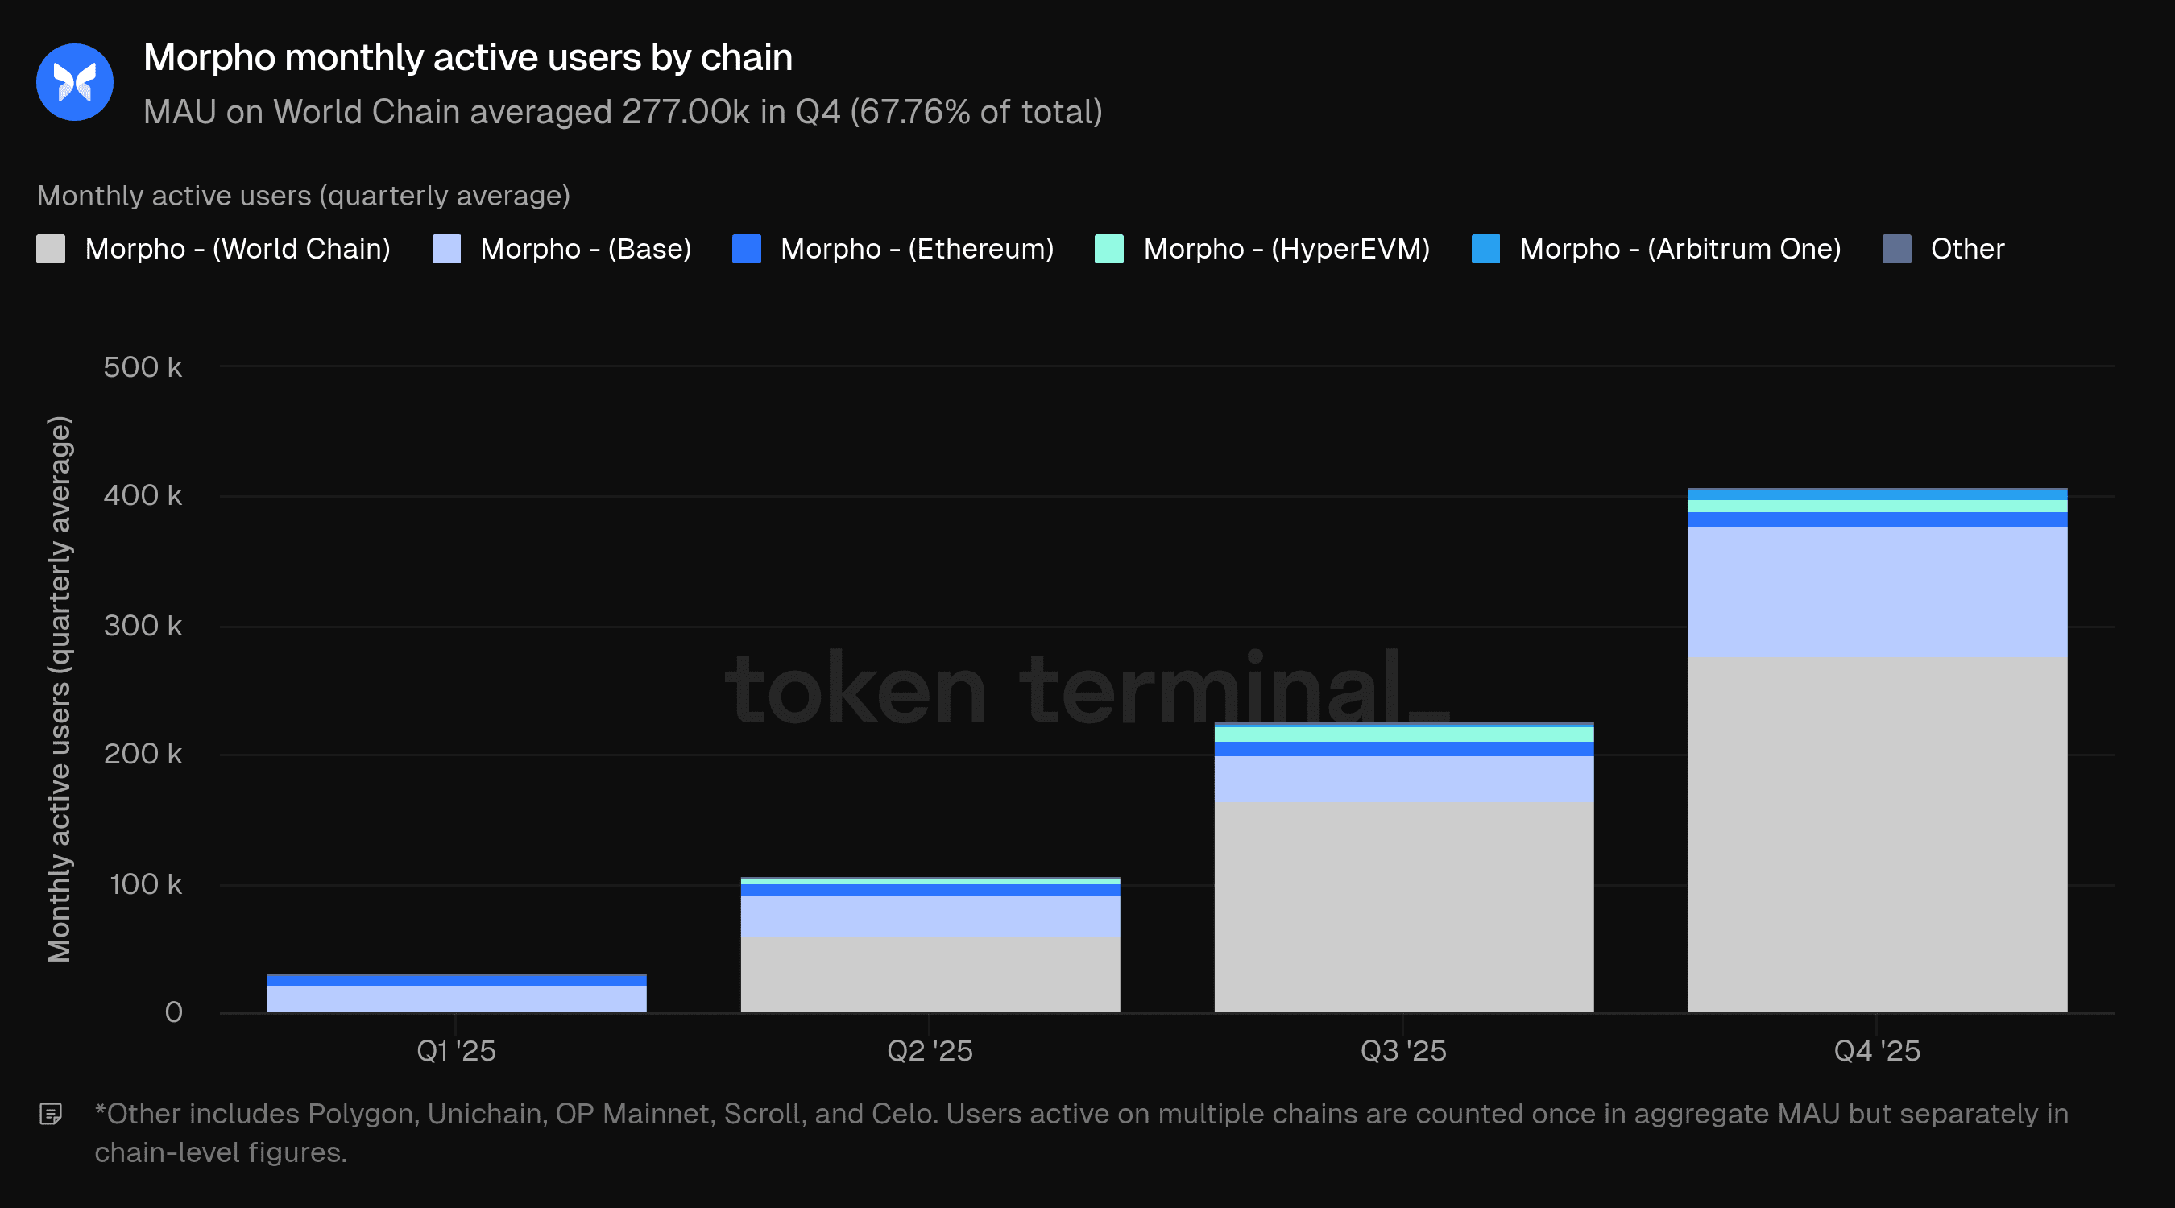Image resolution: width=2175 pixels, height=1208 pixels.
Task: Click the "Morpho monthly active users by chain" title
Action: point(468,57)
